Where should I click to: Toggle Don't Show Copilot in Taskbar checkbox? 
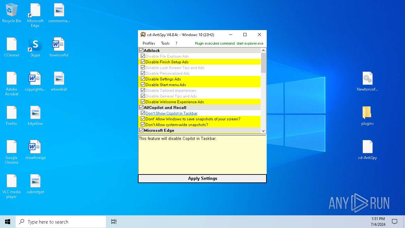click(143, 113)
